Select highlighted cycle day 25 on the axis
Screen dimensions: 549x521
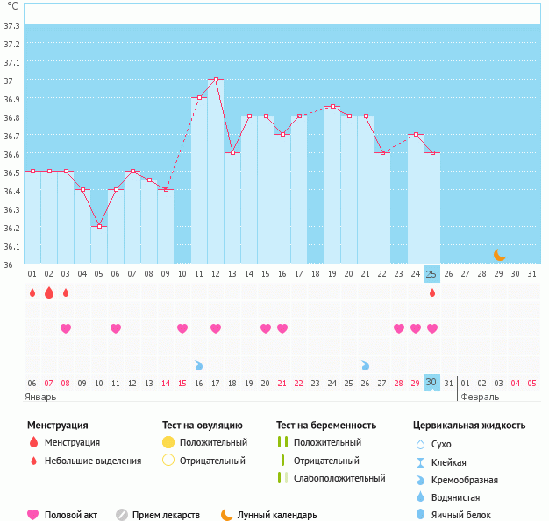[431, 273]
